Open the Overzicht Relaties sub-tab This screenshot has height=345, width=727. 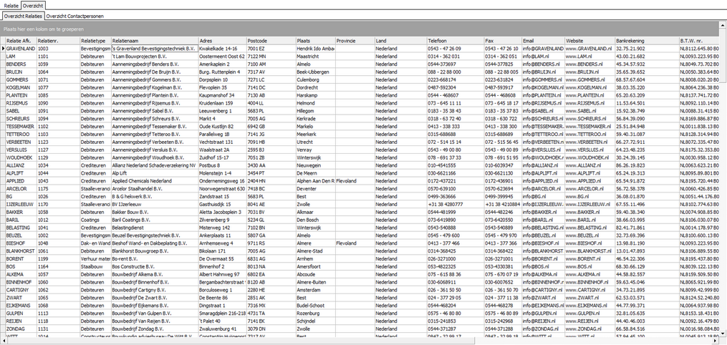pyautogui.click(x=23, y=16)
